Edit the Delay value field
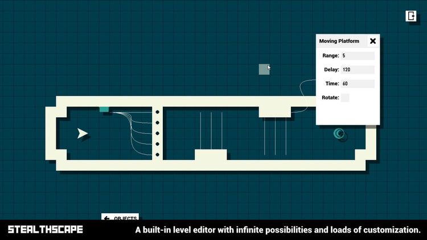427x240 pixels. [x=358, y=69]
